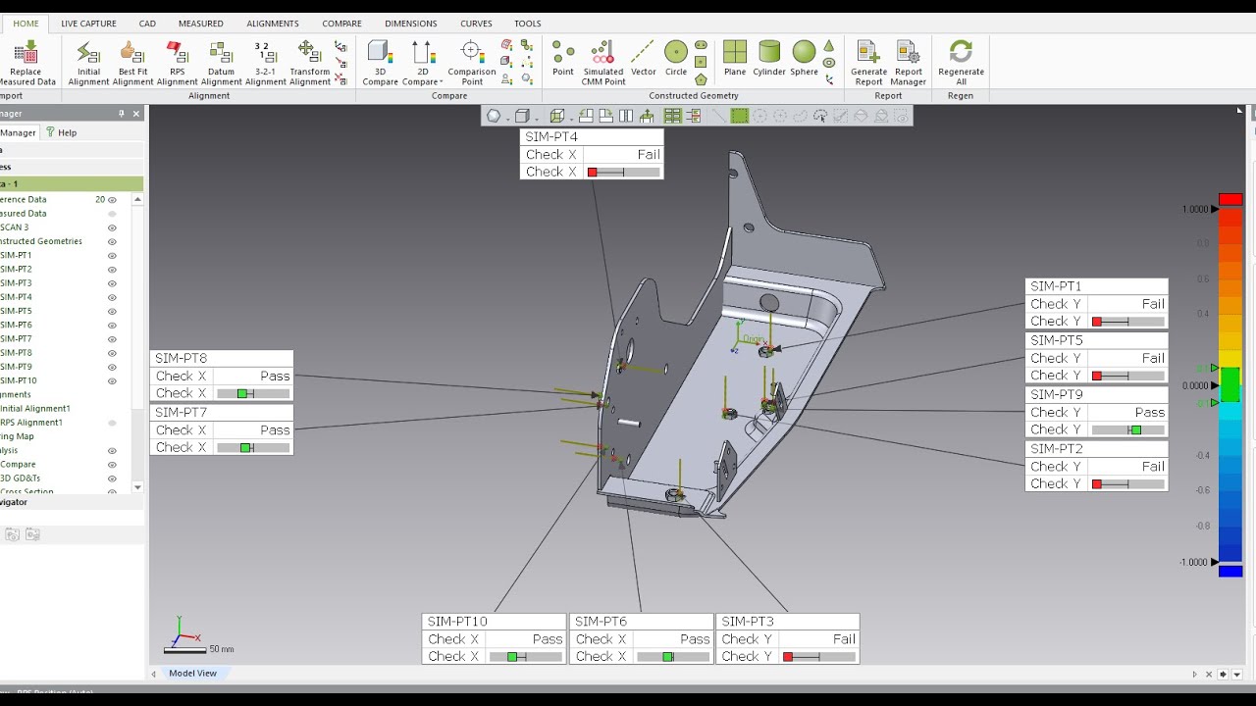
Task: Switch to the ALIGNMENTS ribbon tab
Action: 273,24
